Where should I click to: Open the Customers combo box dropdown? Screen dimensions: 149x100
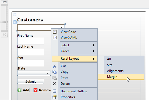coord(62,27)
